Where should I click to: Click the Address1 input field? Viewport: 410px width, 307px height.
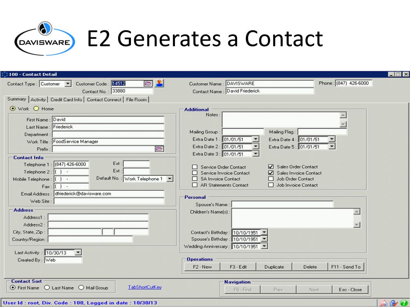(98, 217)
